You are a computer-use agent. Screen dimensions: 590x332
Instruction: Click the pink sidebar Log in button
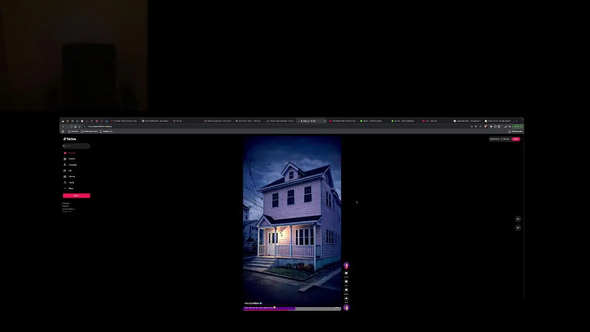[x=77, y=196]
